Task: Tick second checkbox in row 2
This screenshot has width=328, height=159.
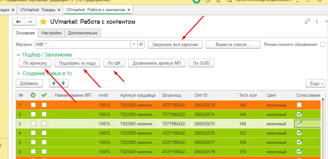Action: 44,114
